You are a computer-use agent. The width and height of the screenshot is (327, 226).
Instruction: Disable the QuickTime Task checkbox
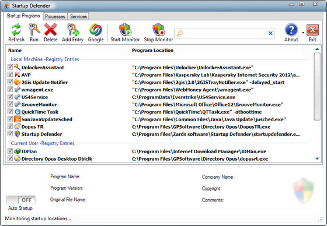pos(10,111)
